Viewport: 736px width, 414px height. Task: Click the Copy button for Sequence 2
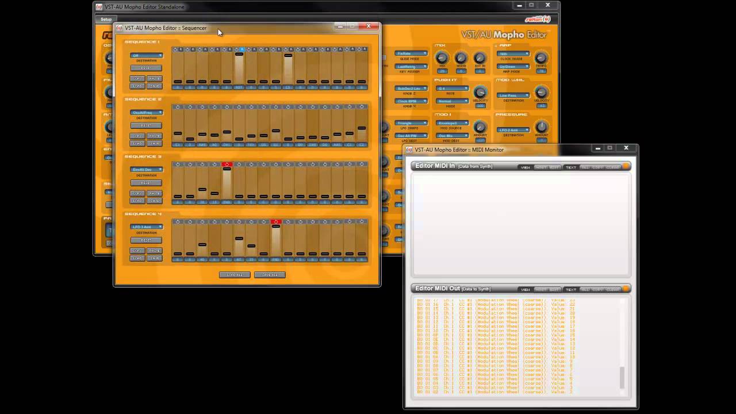(x=137, y=136)
